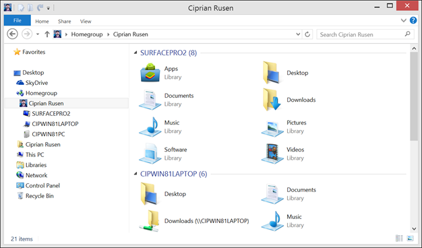Image resolution: width=422 pixels, height=248 pixels.
Task: Open the recent locations dropdown arrow
Action: pos(38,34)
